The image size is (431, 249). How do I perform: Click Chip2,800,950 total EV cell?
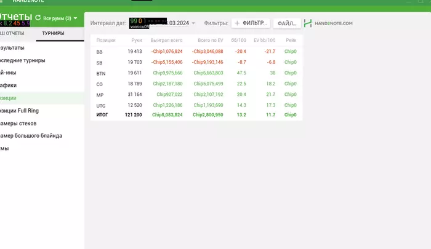(x=208, y=115)
